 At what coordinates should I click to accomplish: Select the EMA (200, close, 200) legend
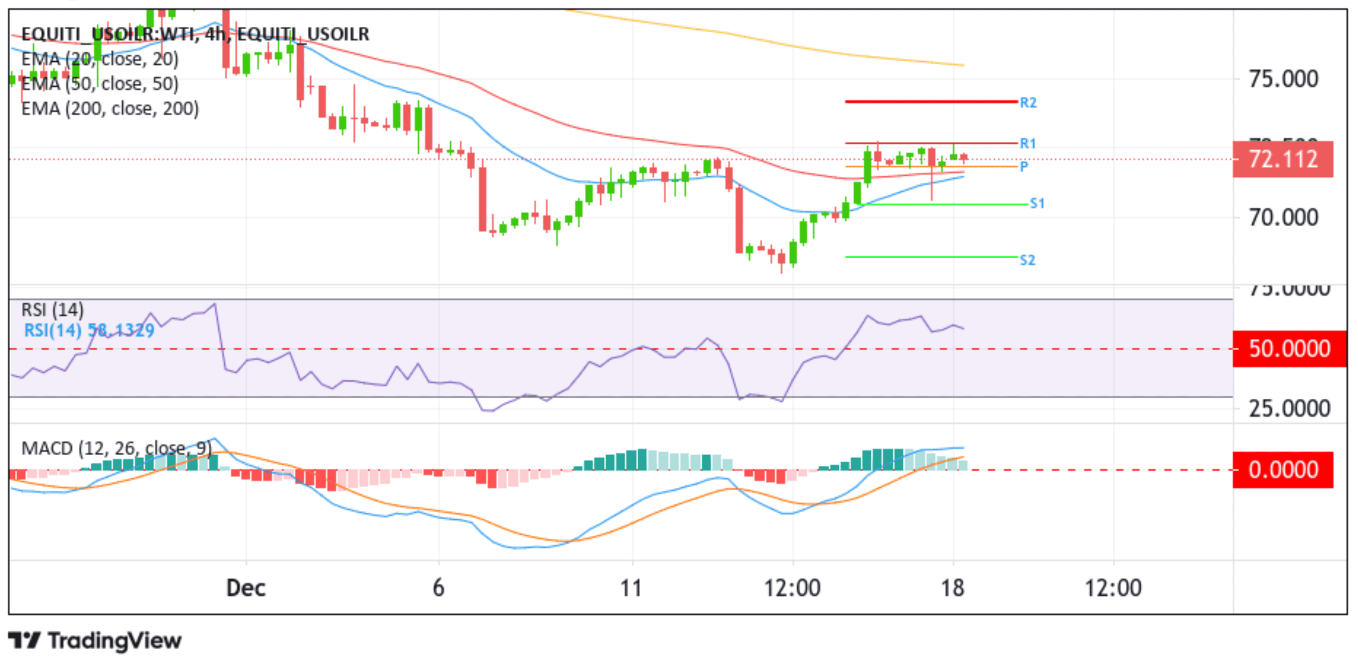tap(110, 108)
